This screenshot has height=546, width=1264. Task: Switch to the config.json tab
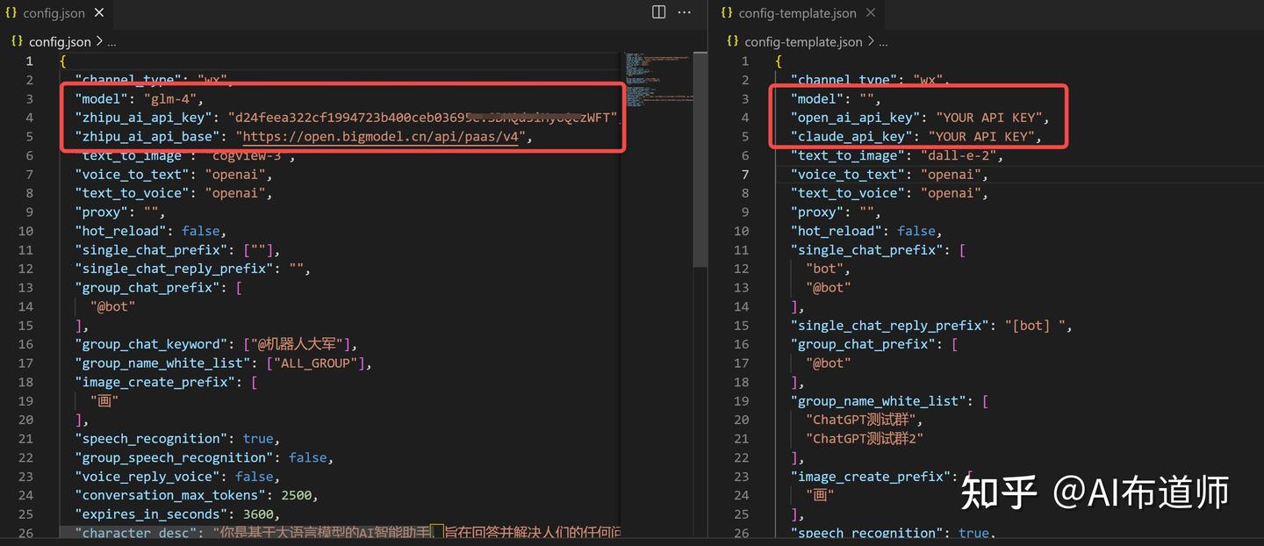click(55, 13)
